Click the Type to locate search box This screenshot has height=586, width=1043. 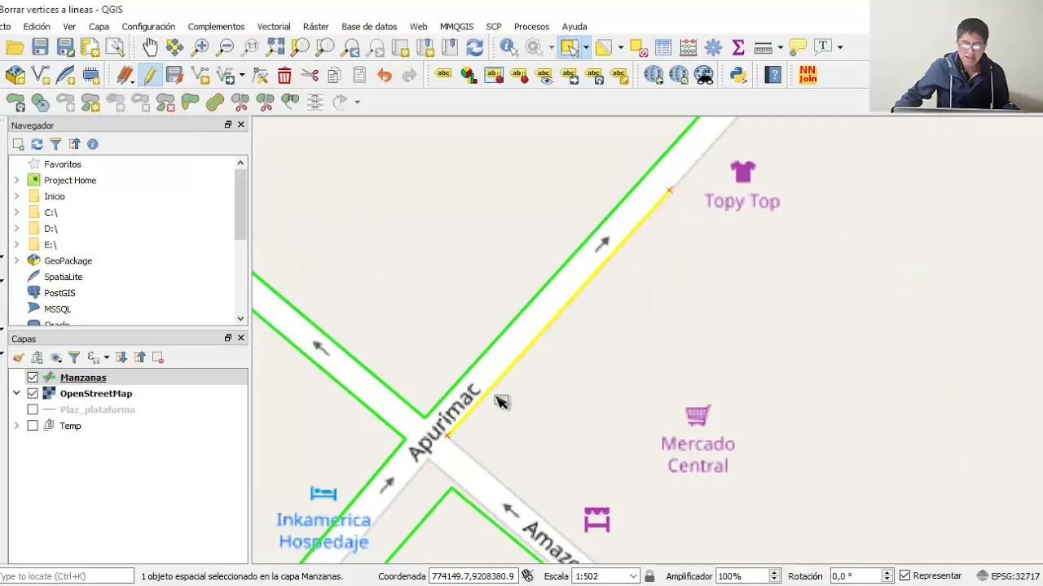[67, 576]
